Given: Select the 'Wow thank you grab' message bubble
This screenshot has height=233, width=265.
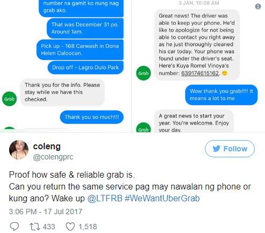Looking at the screenshot, I should pos(222,95).
